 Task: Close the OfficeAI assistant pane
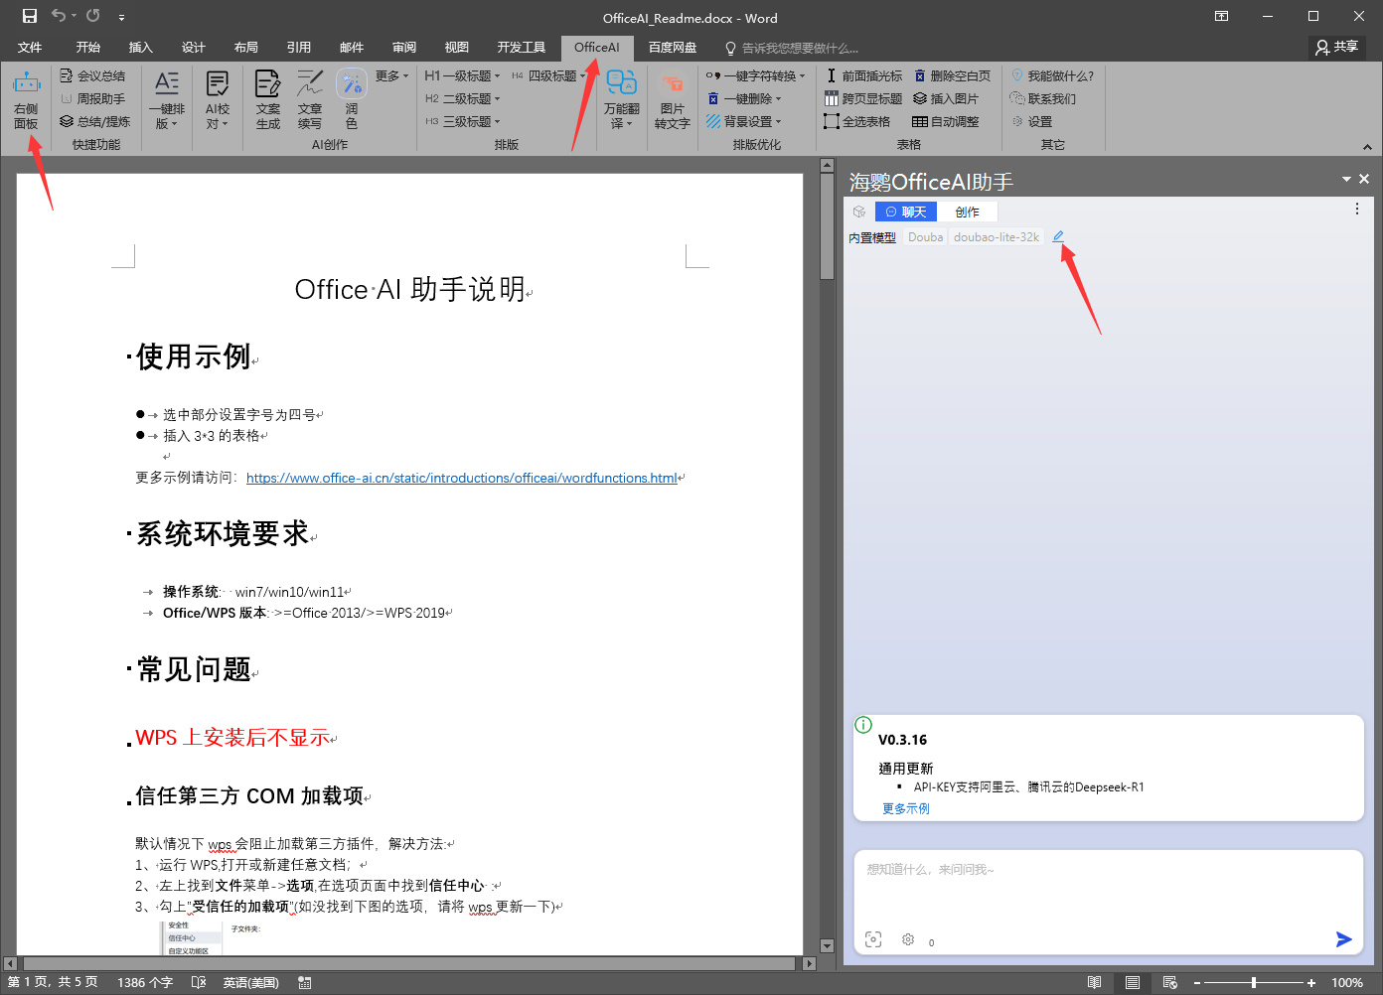1364,179
